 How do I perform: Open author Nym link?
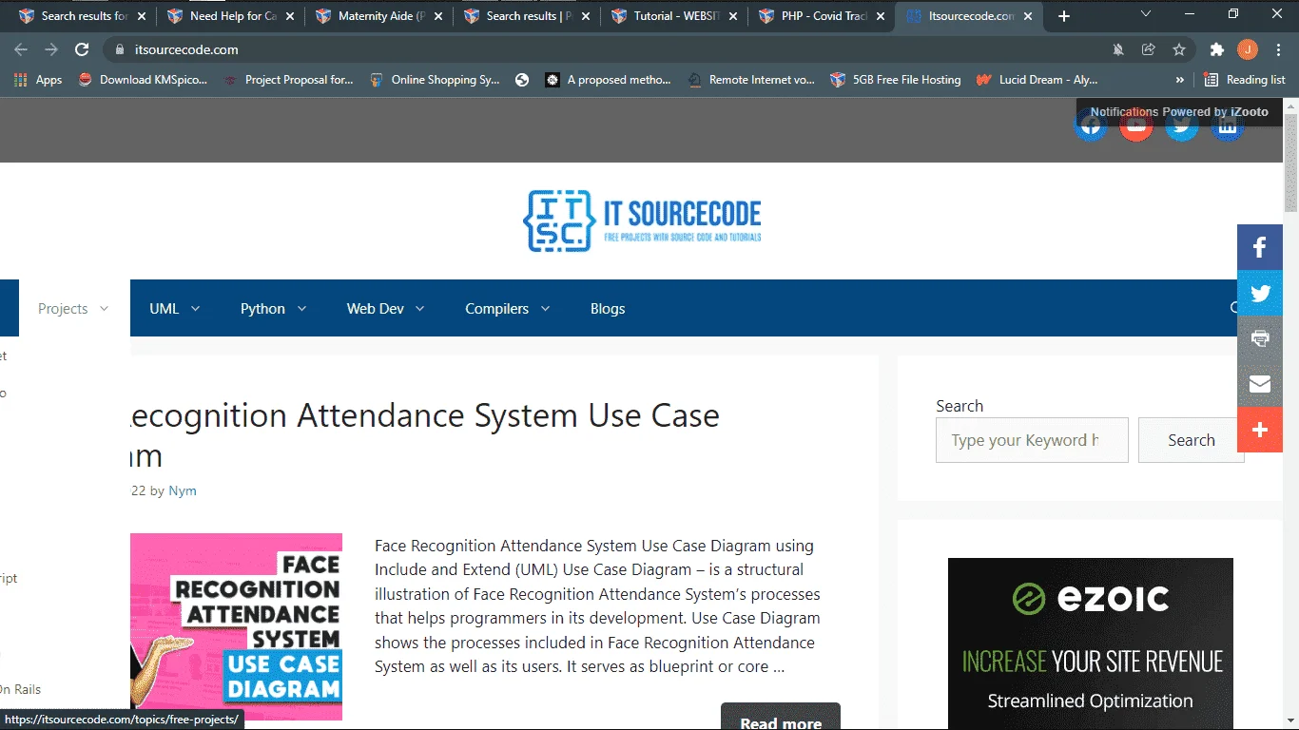pyautogui.click(x=183, y=490)
